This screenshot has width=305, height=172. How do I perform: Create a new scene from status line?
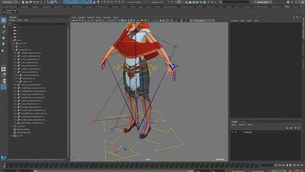[23, 2]
